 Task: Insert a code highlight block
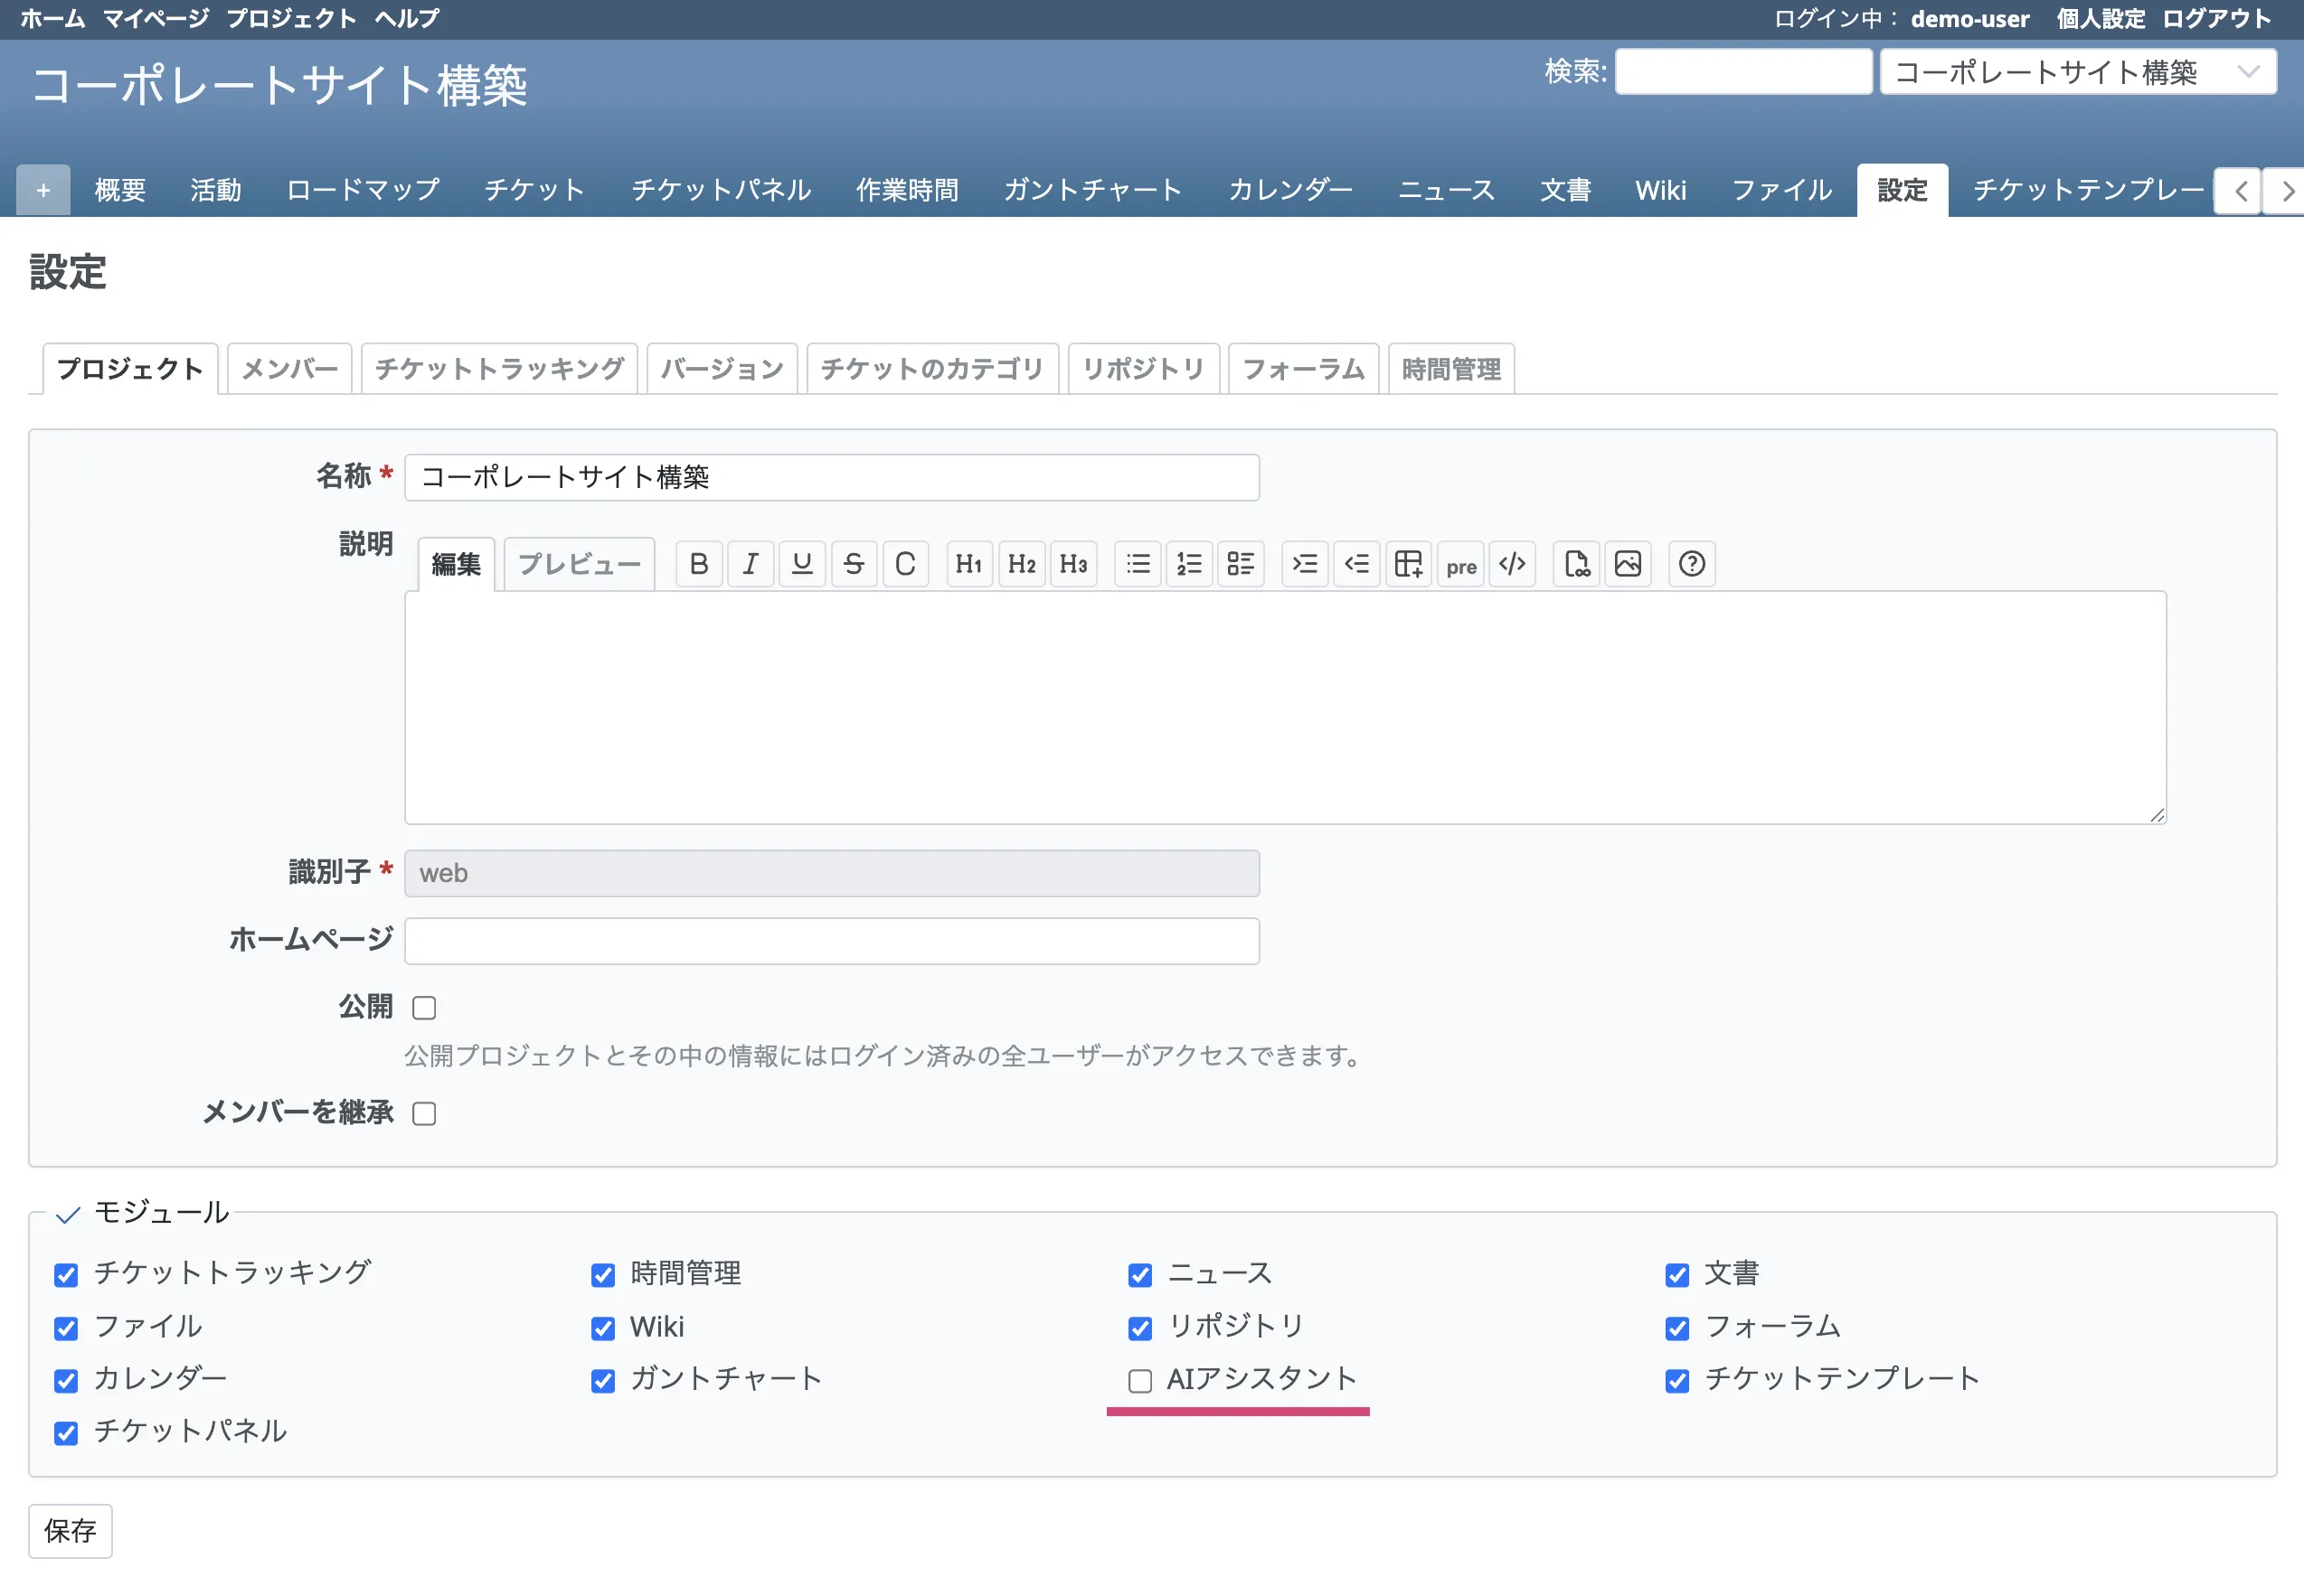(x=1513, y=564)
